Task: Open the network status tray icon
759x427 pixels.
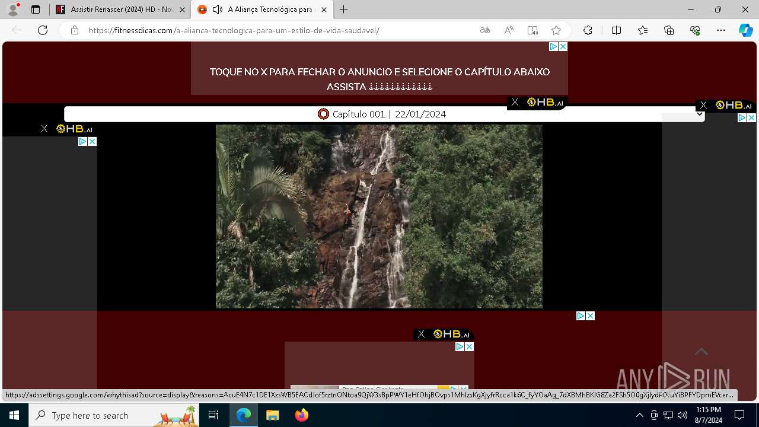Action: click(x=668, y=415)
